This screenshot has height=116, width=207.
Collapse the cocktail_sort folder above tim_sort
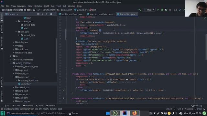pos(16,21)
